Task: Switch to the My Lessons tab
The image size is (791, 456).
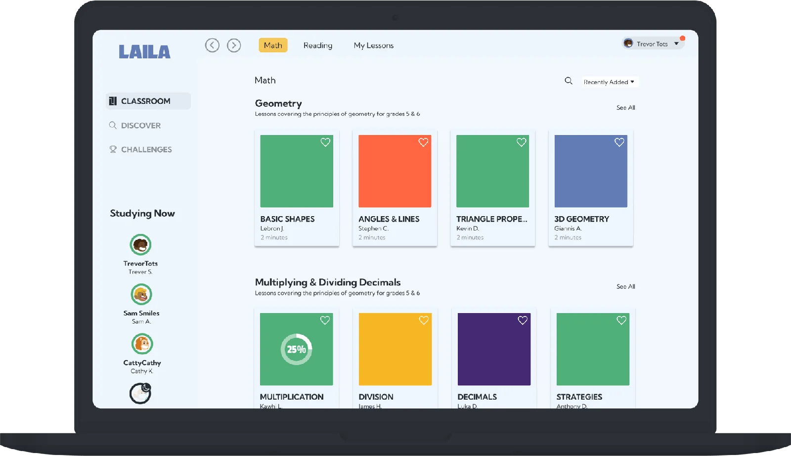Action: (374, 46)
